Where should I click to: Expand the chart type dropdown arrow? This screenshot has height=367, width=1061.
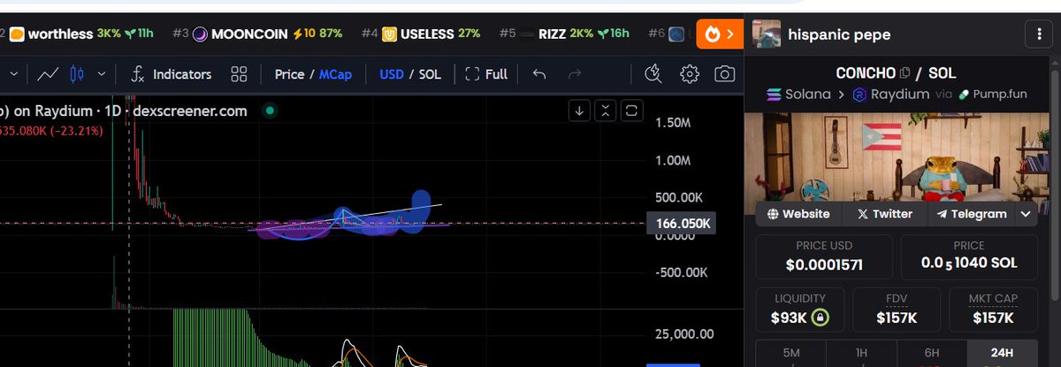tap(102, 74)
